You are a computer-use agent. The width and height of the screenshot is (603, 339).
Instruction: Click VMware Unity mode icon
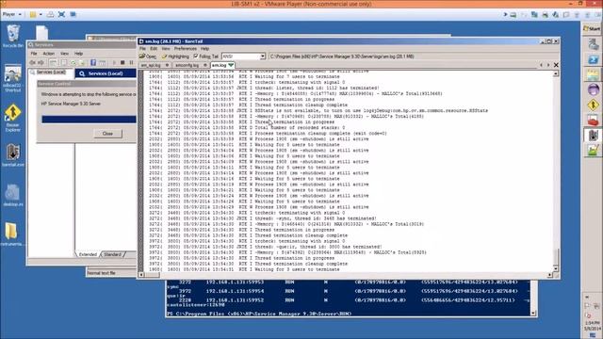(x=73, y=14)
